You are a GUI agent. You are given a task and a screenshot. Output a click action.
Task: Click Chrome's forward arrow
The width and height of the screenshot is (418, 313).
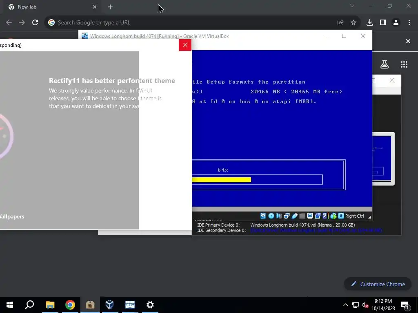tap(22, 23)
